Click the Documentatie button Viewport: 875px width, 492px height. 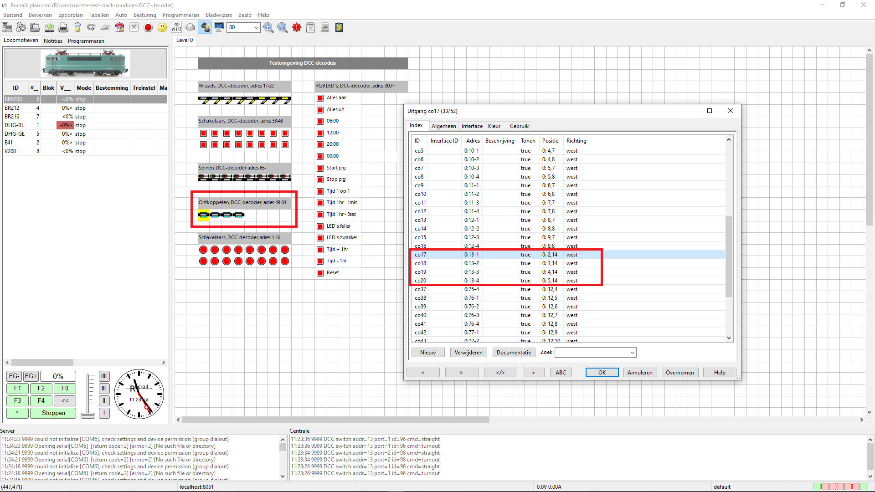tap(514, 353)
